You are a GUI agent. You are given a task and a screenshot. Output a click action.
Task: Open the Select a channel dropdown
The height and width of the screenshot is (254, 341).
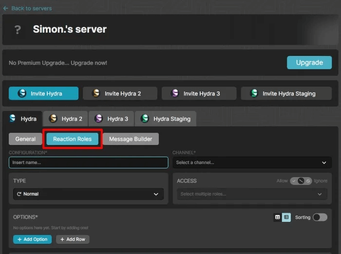(252, 163)
